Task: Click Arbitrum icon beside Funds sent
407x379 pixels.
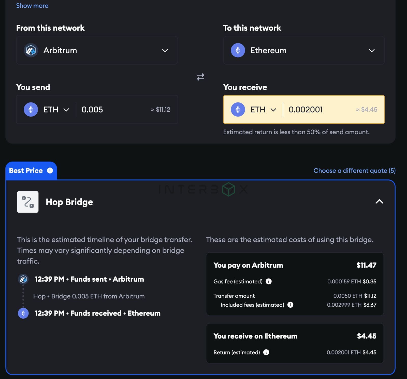Action: [23, 279]
